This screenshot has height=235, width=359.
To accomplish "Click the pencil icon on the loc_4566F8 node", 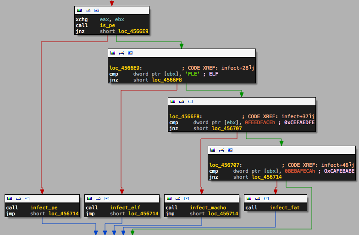I will tap(181, 101).
